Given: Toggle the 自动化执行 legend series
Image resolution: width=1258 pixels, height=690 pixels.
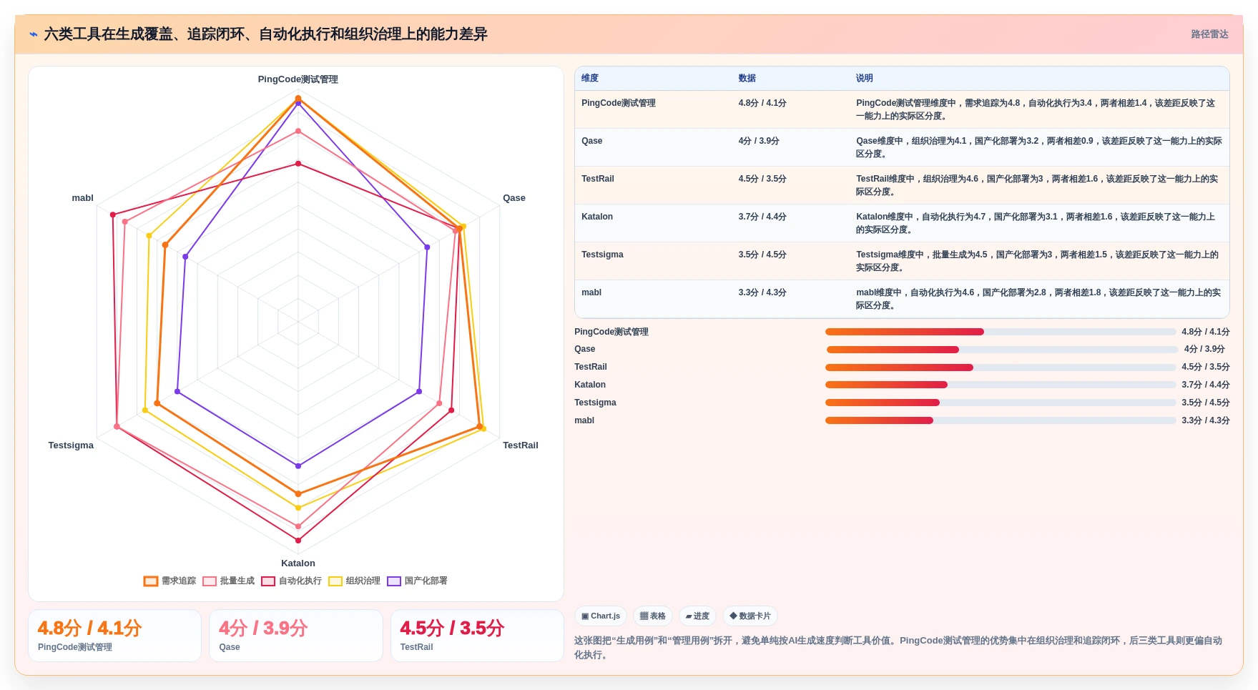Looking at the screenshot, I should [x=292, y=581].
